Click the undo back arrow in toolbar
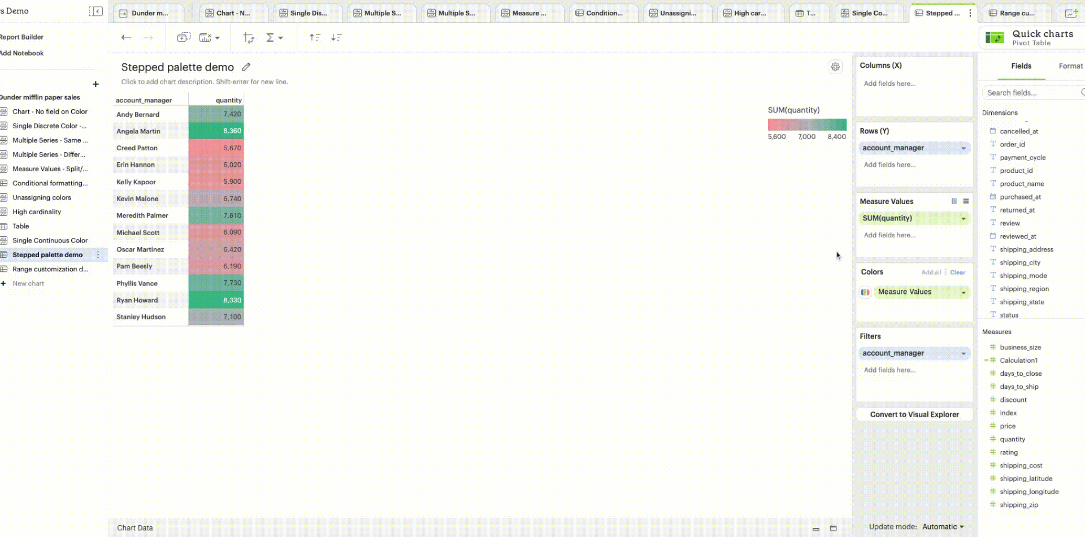The height and width of the screenshot is (537, 1085). [126, 37]
